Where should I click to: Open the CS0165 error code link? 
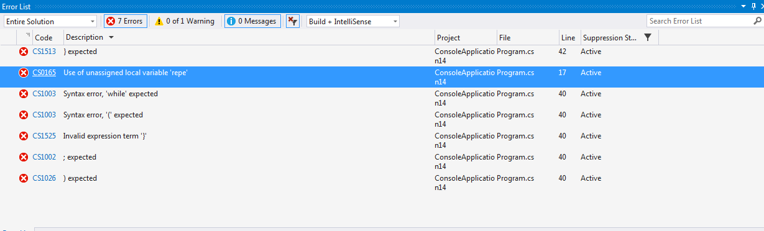[x=44, y=73]
